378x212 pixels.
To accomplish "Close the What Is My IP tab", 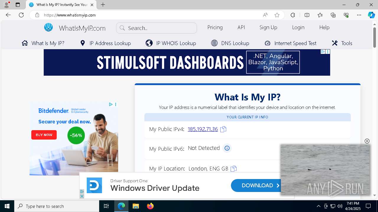I will 92,5.
